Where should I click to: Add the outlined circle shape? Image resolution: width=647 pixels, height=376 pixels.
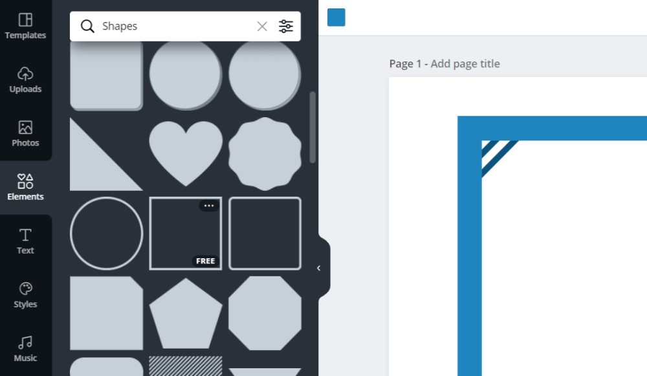point(106,233)
